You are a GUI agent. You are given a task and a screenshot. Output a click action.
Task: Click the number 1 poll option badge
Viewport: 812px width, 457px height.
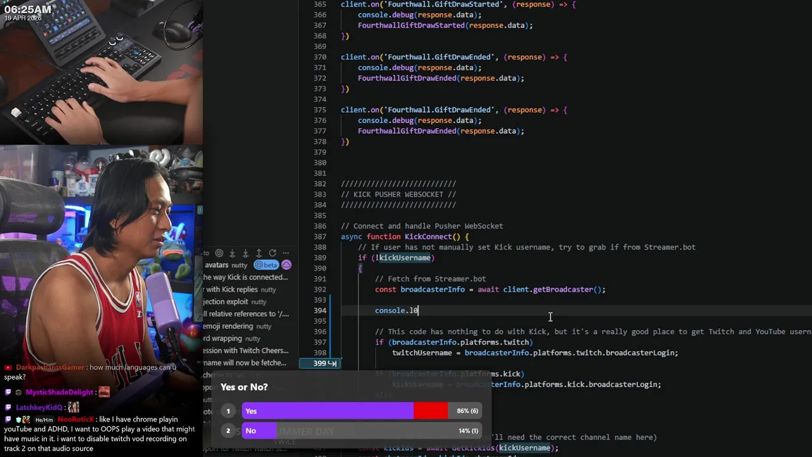pos(228,411)
